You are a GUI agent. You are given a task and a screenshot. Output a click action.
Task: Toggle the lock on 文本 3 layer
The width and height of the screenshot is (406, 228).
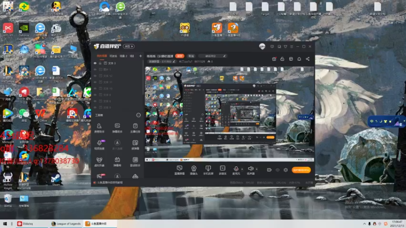point(100,63)
